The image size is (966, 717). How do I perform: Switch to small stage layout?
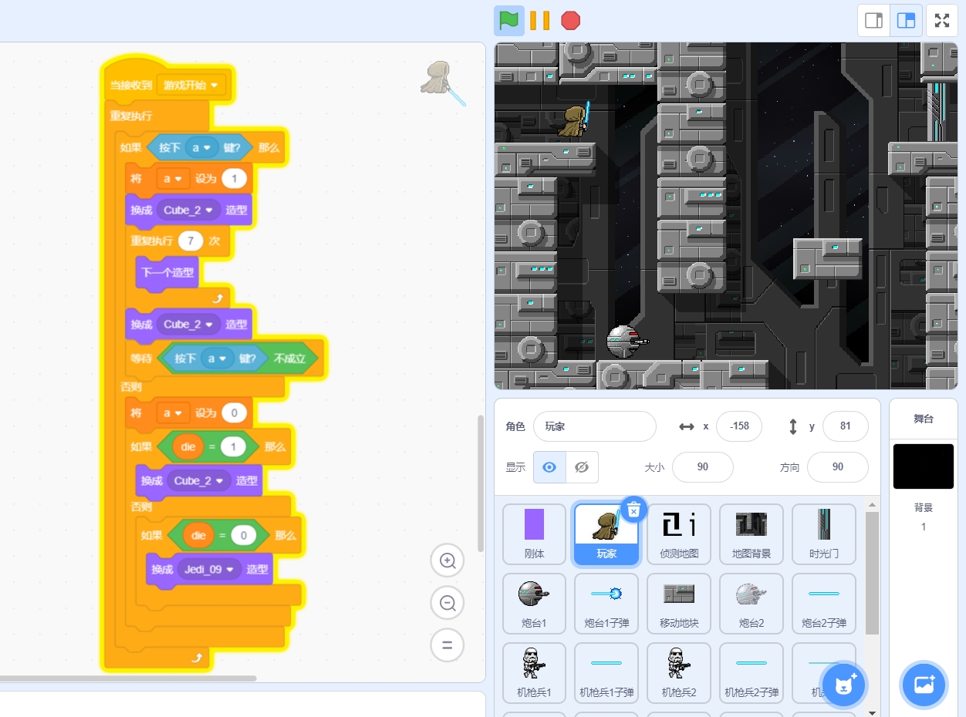(874, 21)
